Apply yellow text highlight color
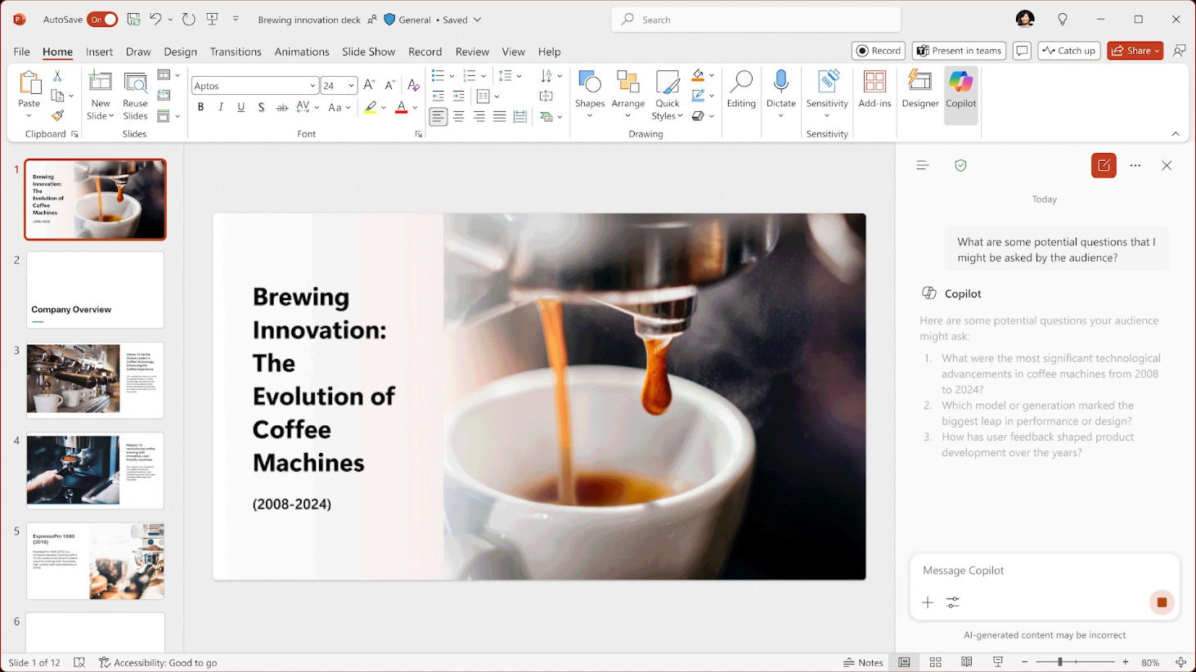The image size is (1196, 672). click(371, 107)
